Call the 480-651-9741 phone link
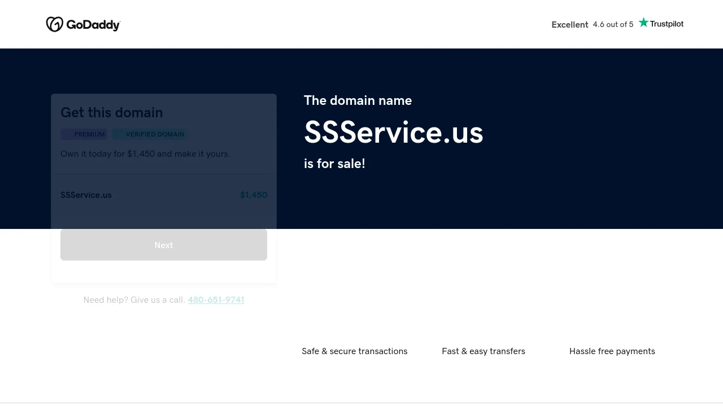This screenshot has height=406, width=723. 216,300
